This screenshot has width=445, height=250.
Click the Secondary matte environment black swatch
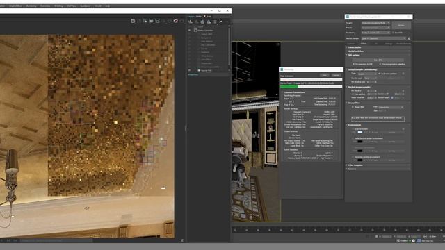point(360,160)
